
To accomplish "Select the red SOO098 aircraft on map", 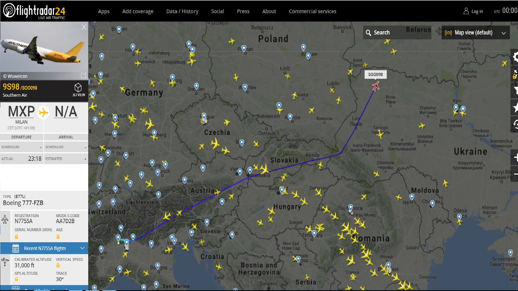I will (376, 86).
